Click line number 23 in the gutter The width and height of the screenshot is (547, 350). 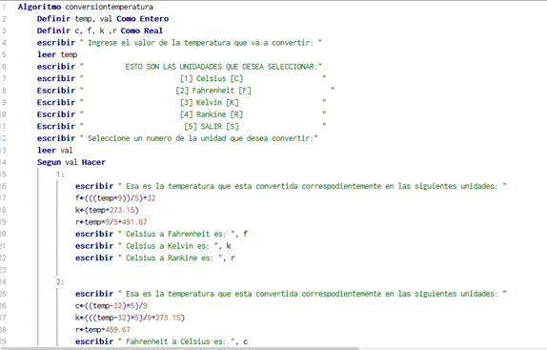click(3, 270)
